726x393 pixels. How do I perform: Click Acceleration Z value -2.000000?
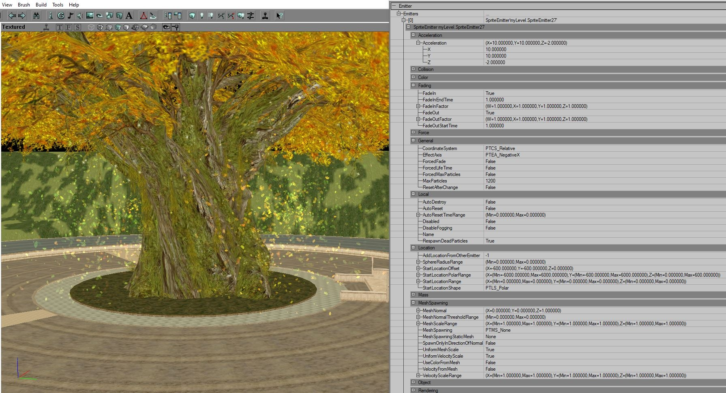click(495, 62)
